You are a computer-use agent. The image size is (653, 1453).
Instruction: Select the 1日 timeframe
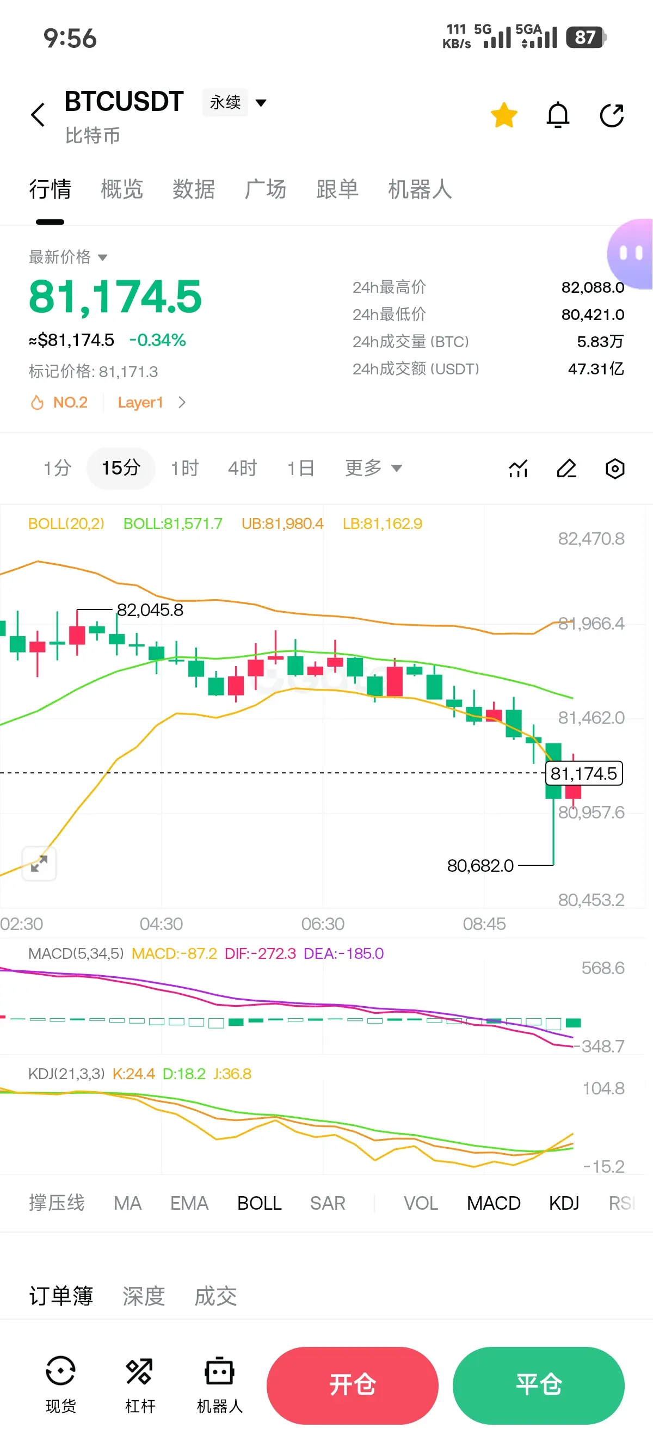pyautogui.click(x=300, y=468)
